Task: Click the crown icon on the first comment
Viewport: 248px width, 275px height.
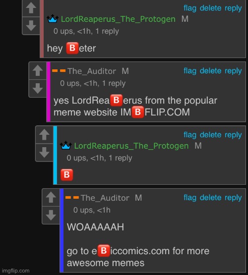Action: [53, 19]
